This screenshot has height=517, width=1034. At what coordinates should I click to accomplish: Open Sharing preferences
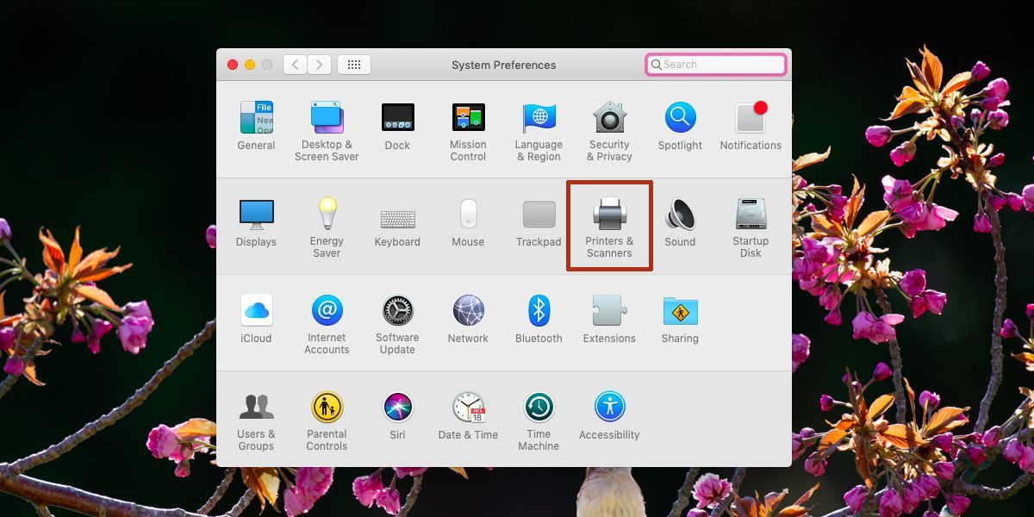pos(680,319)
